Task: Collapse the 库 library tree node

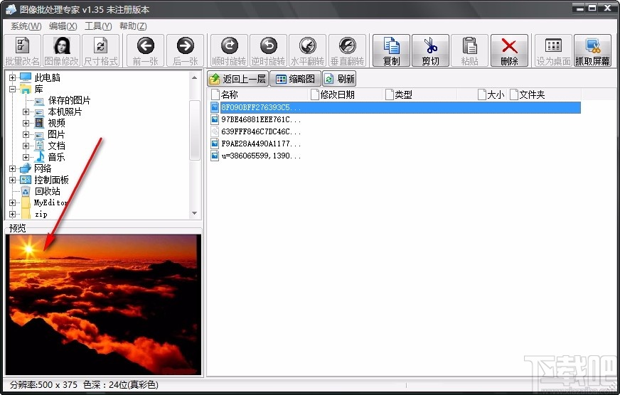Action: 13,90
